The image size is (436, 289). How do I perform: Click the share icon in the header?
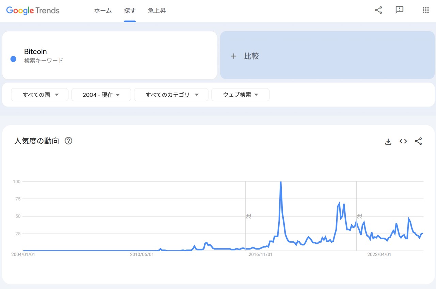(x=378, y=10)
